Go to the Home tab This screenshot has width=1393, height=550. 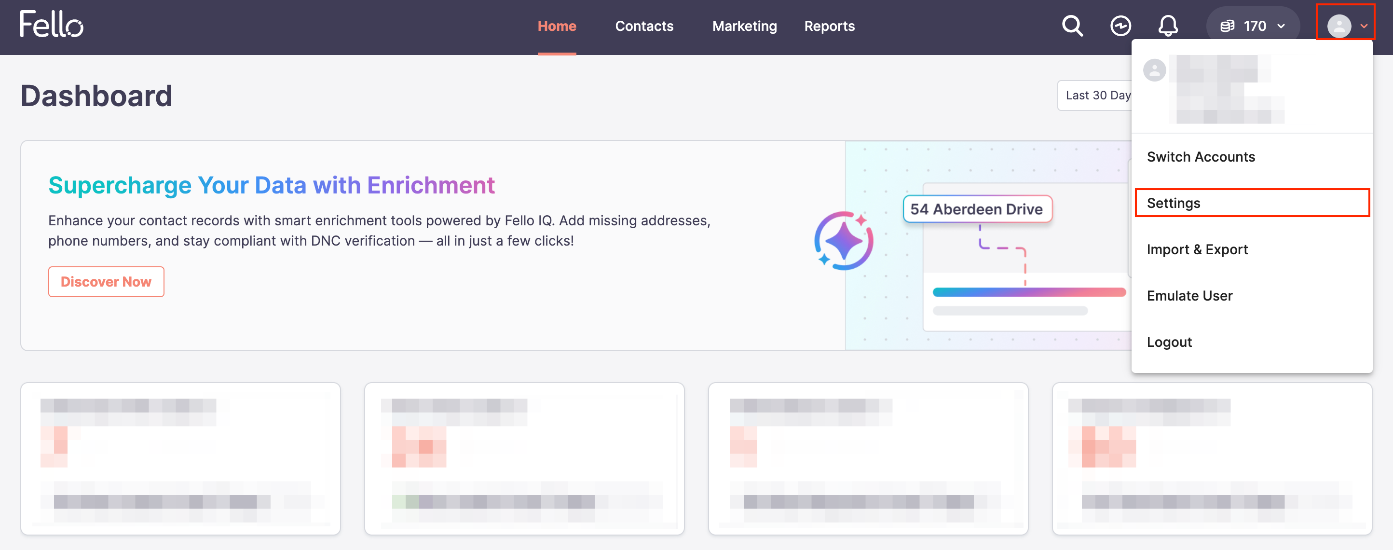tap(557, 26)
